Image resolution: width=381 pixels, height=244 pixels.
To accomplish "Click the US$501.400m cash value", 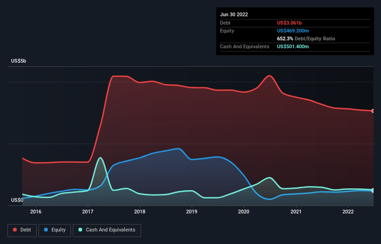I will tap(293, 46).
